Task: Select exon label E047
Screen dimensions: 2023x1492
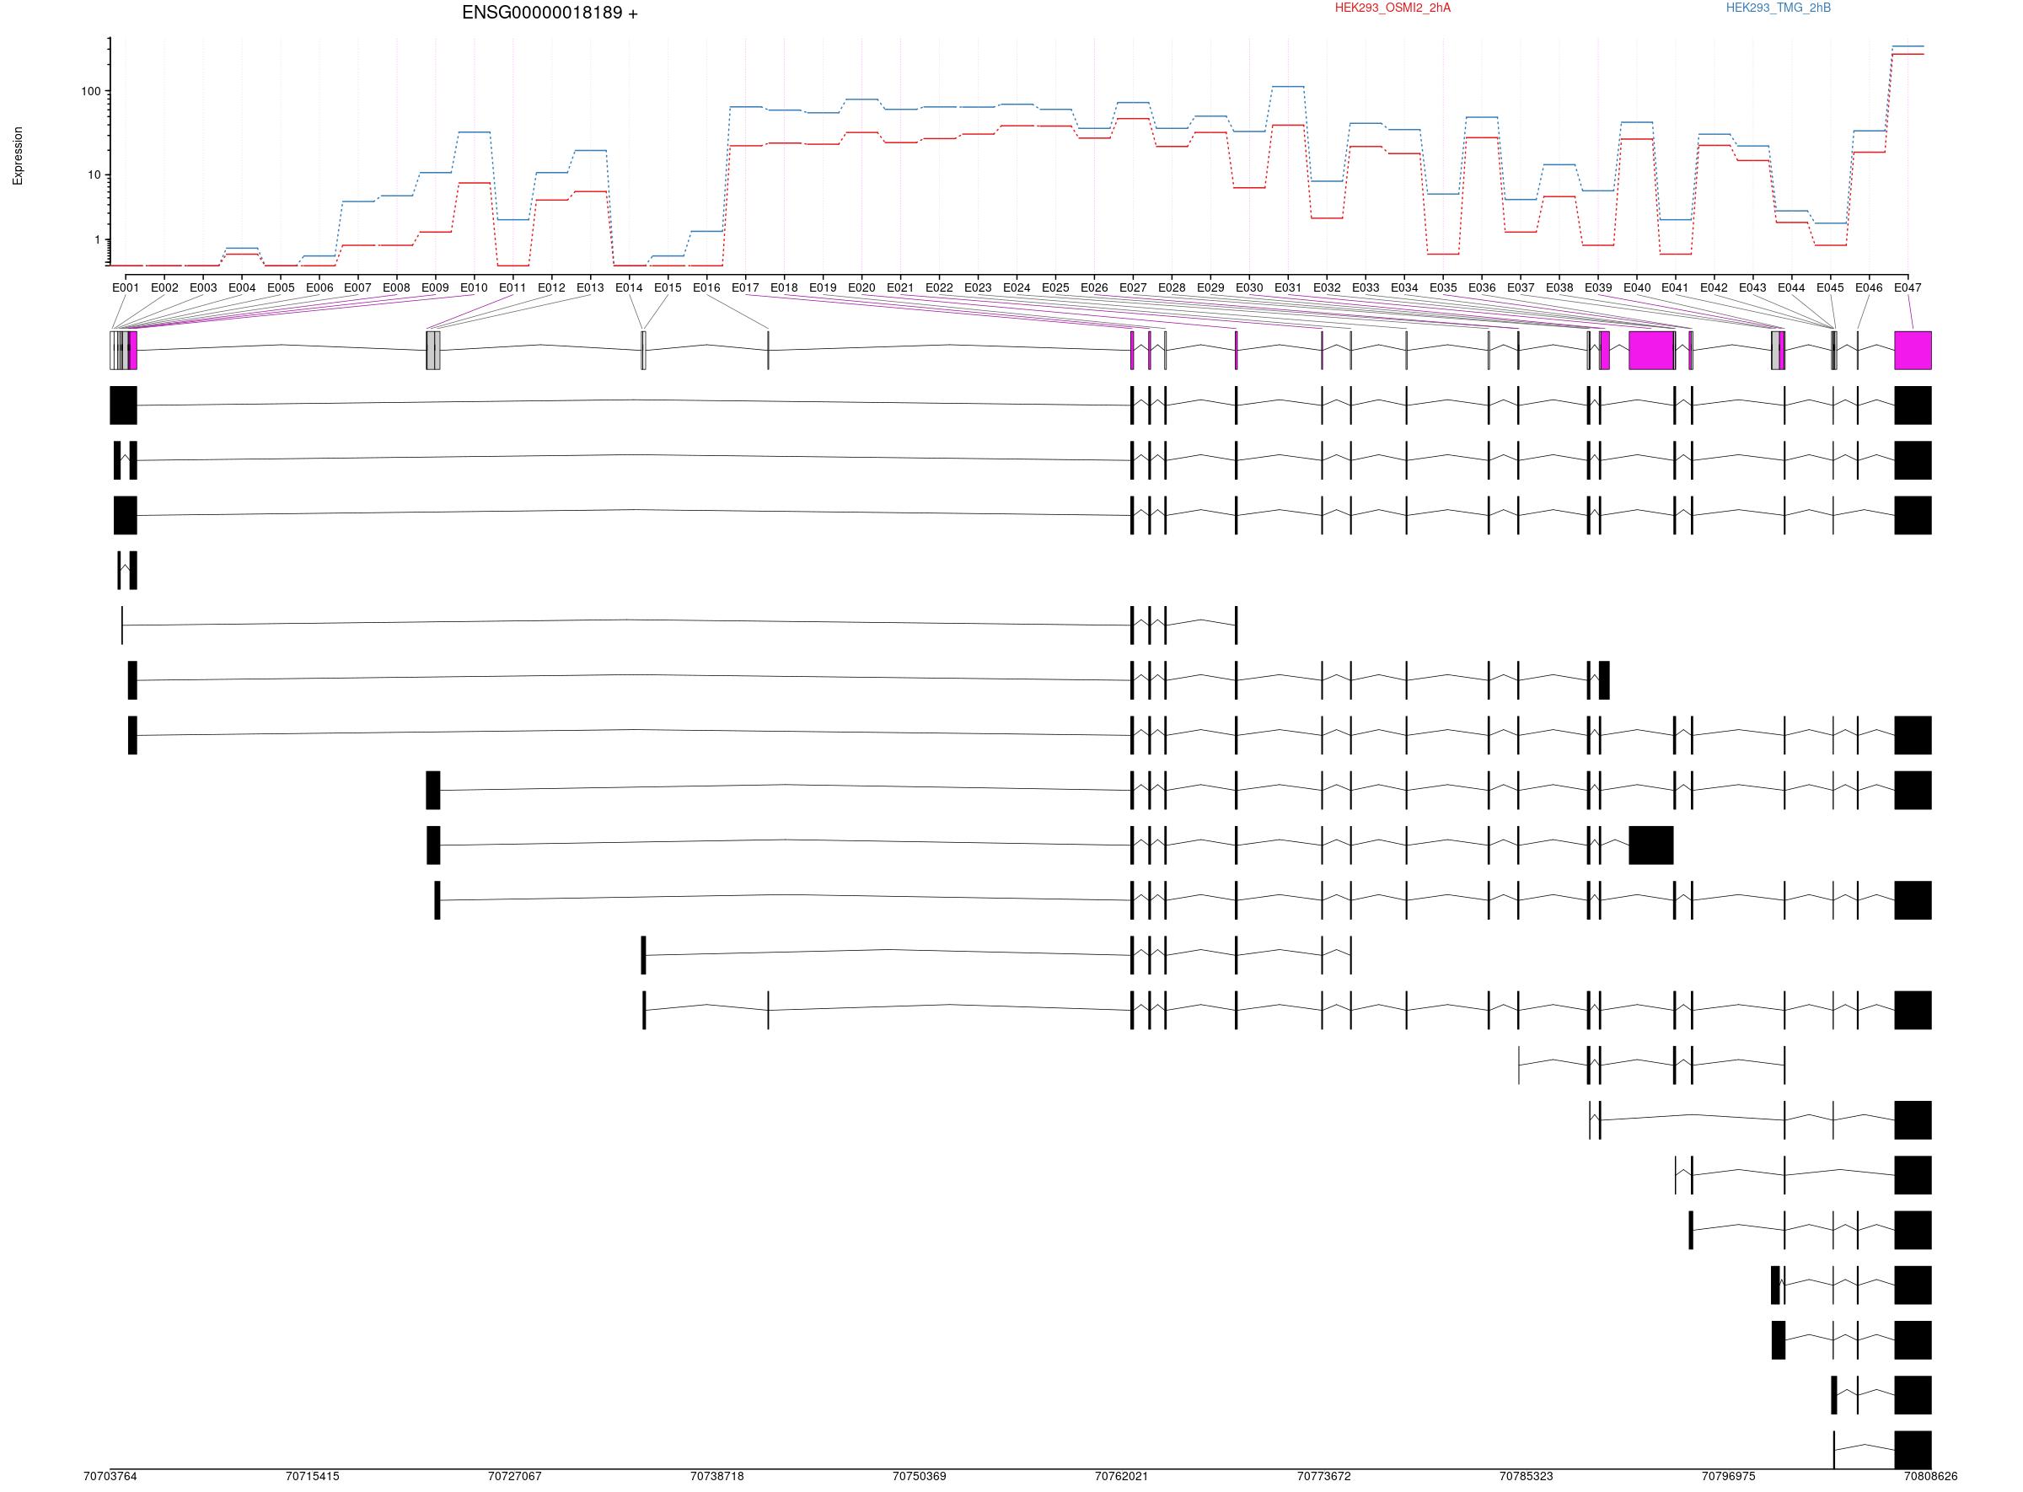Action: (x=1908, y=288)
